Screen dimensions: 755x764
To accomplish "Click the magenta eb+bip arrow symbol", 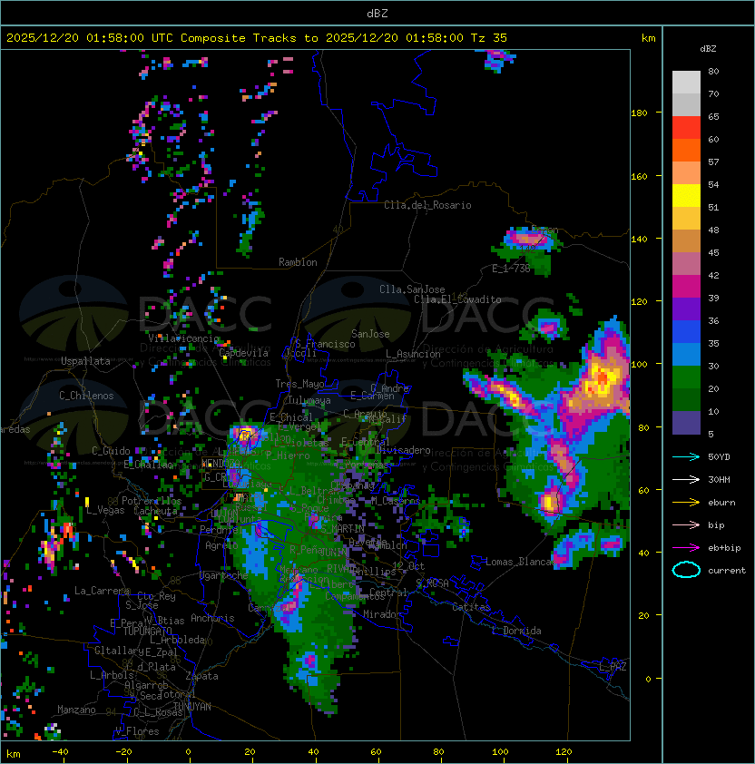I will click(686, 548).
